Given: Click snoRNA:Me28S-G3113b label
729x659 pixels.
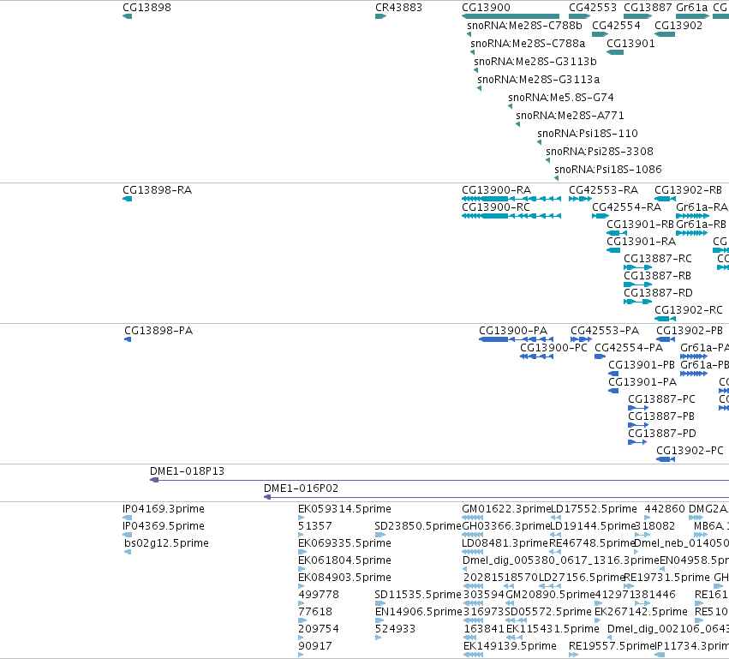Looking at the screenshot, I should 535,62.
